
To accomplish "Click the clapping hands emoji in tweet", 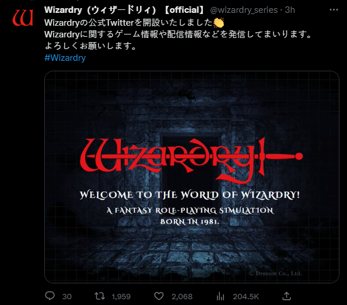I will coord(219,23).
